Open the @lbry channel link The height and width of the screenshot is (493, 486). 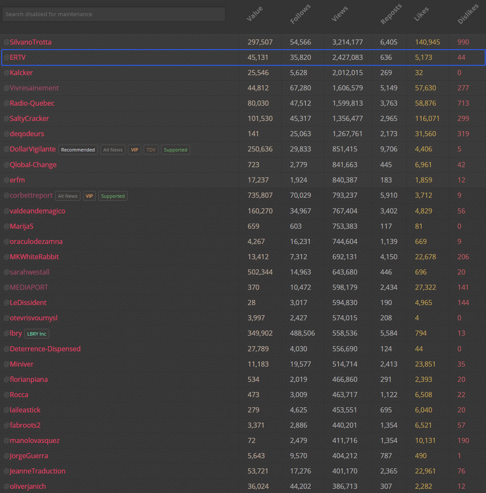click(x=13, y=333)
